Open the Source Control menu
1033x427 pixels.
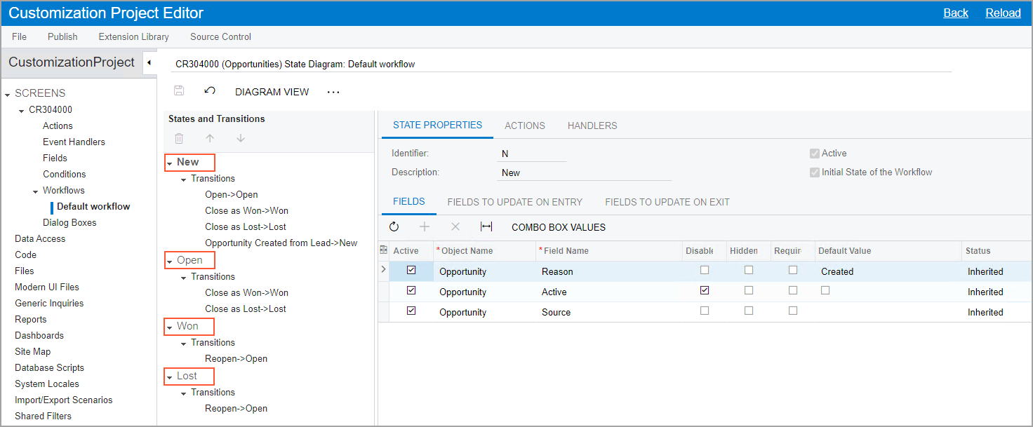(x=220, y=36)
